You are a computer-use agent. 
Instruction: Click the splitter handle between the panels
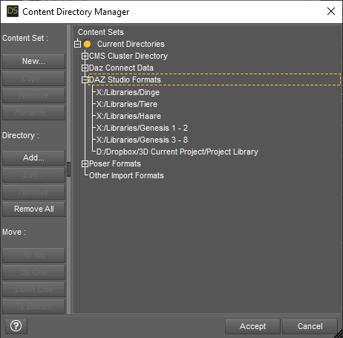pyautogui.click(x=69, y=169)
